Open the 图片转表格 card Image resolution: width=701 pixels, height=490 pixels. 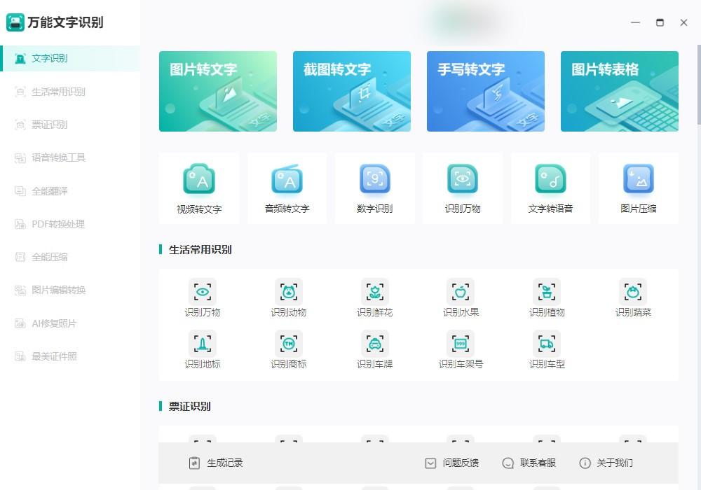pyautogui.click(x=620, y=91)
